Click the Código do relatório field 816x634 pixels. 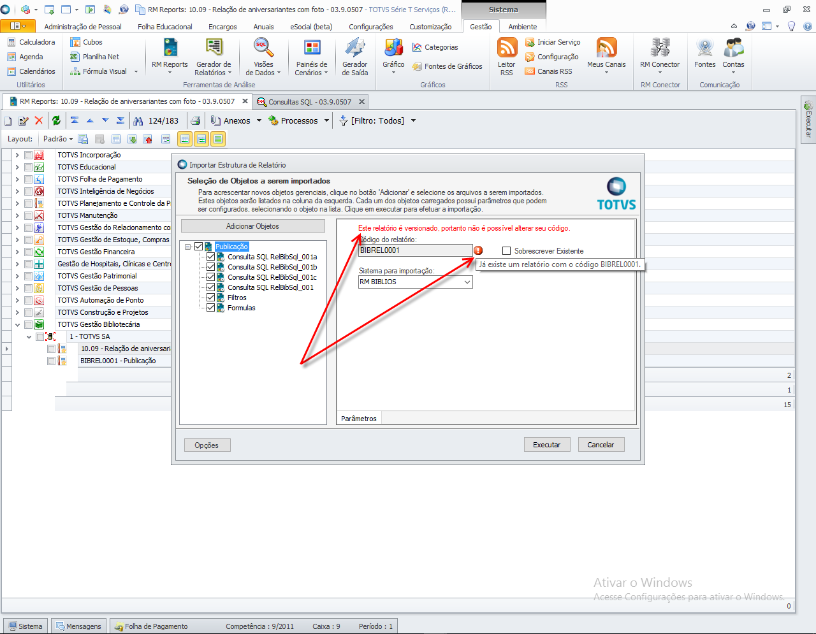(x=415, y=250)
